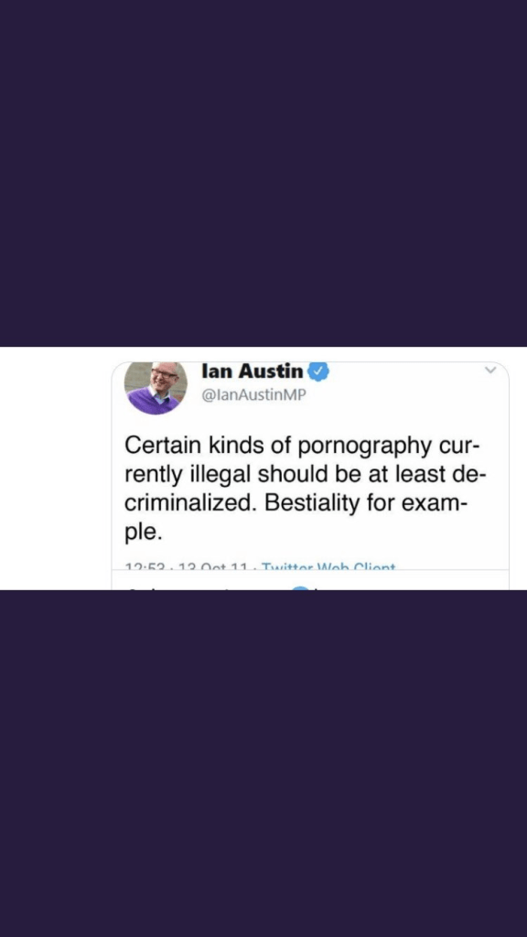Expand the tweet options chevron

click(x=490, y=371)
